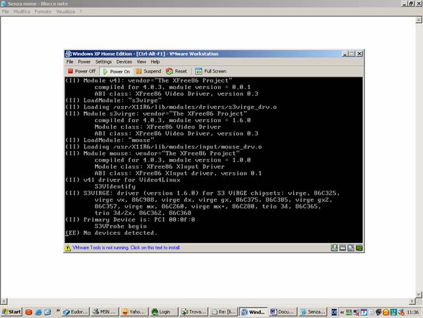Open the VMware Help menu
This screenshot has height=318, width=423.
155,61
